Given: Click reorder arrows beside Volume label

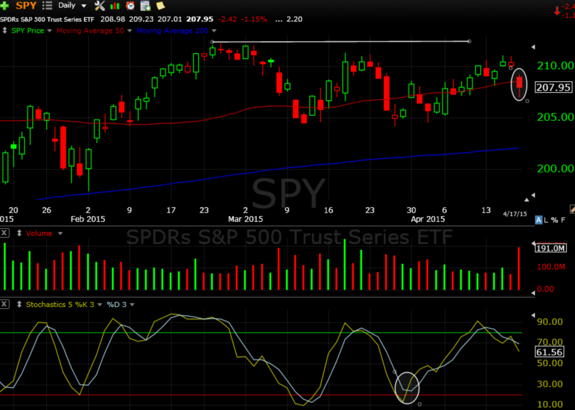Looking at the screenshot, I should [19, 233].
